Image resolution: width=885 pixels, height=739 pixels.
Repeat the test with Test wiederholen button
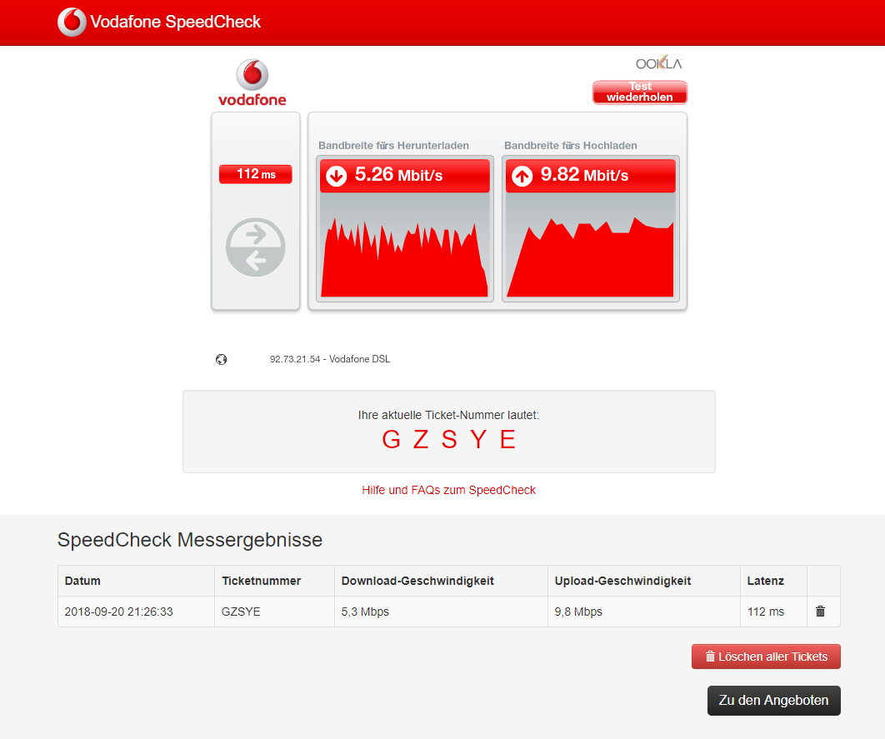(x=639, y=92)
